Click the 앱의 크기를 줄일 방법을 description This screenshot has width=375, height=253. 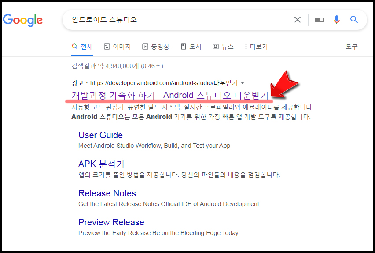coord(179,175)
